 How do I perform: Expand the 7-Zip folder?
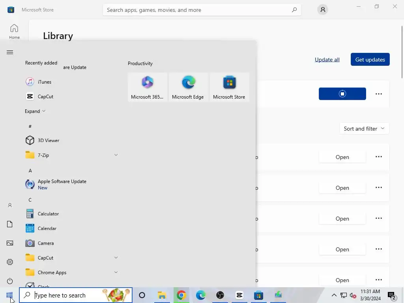click(x=116, y=155)
